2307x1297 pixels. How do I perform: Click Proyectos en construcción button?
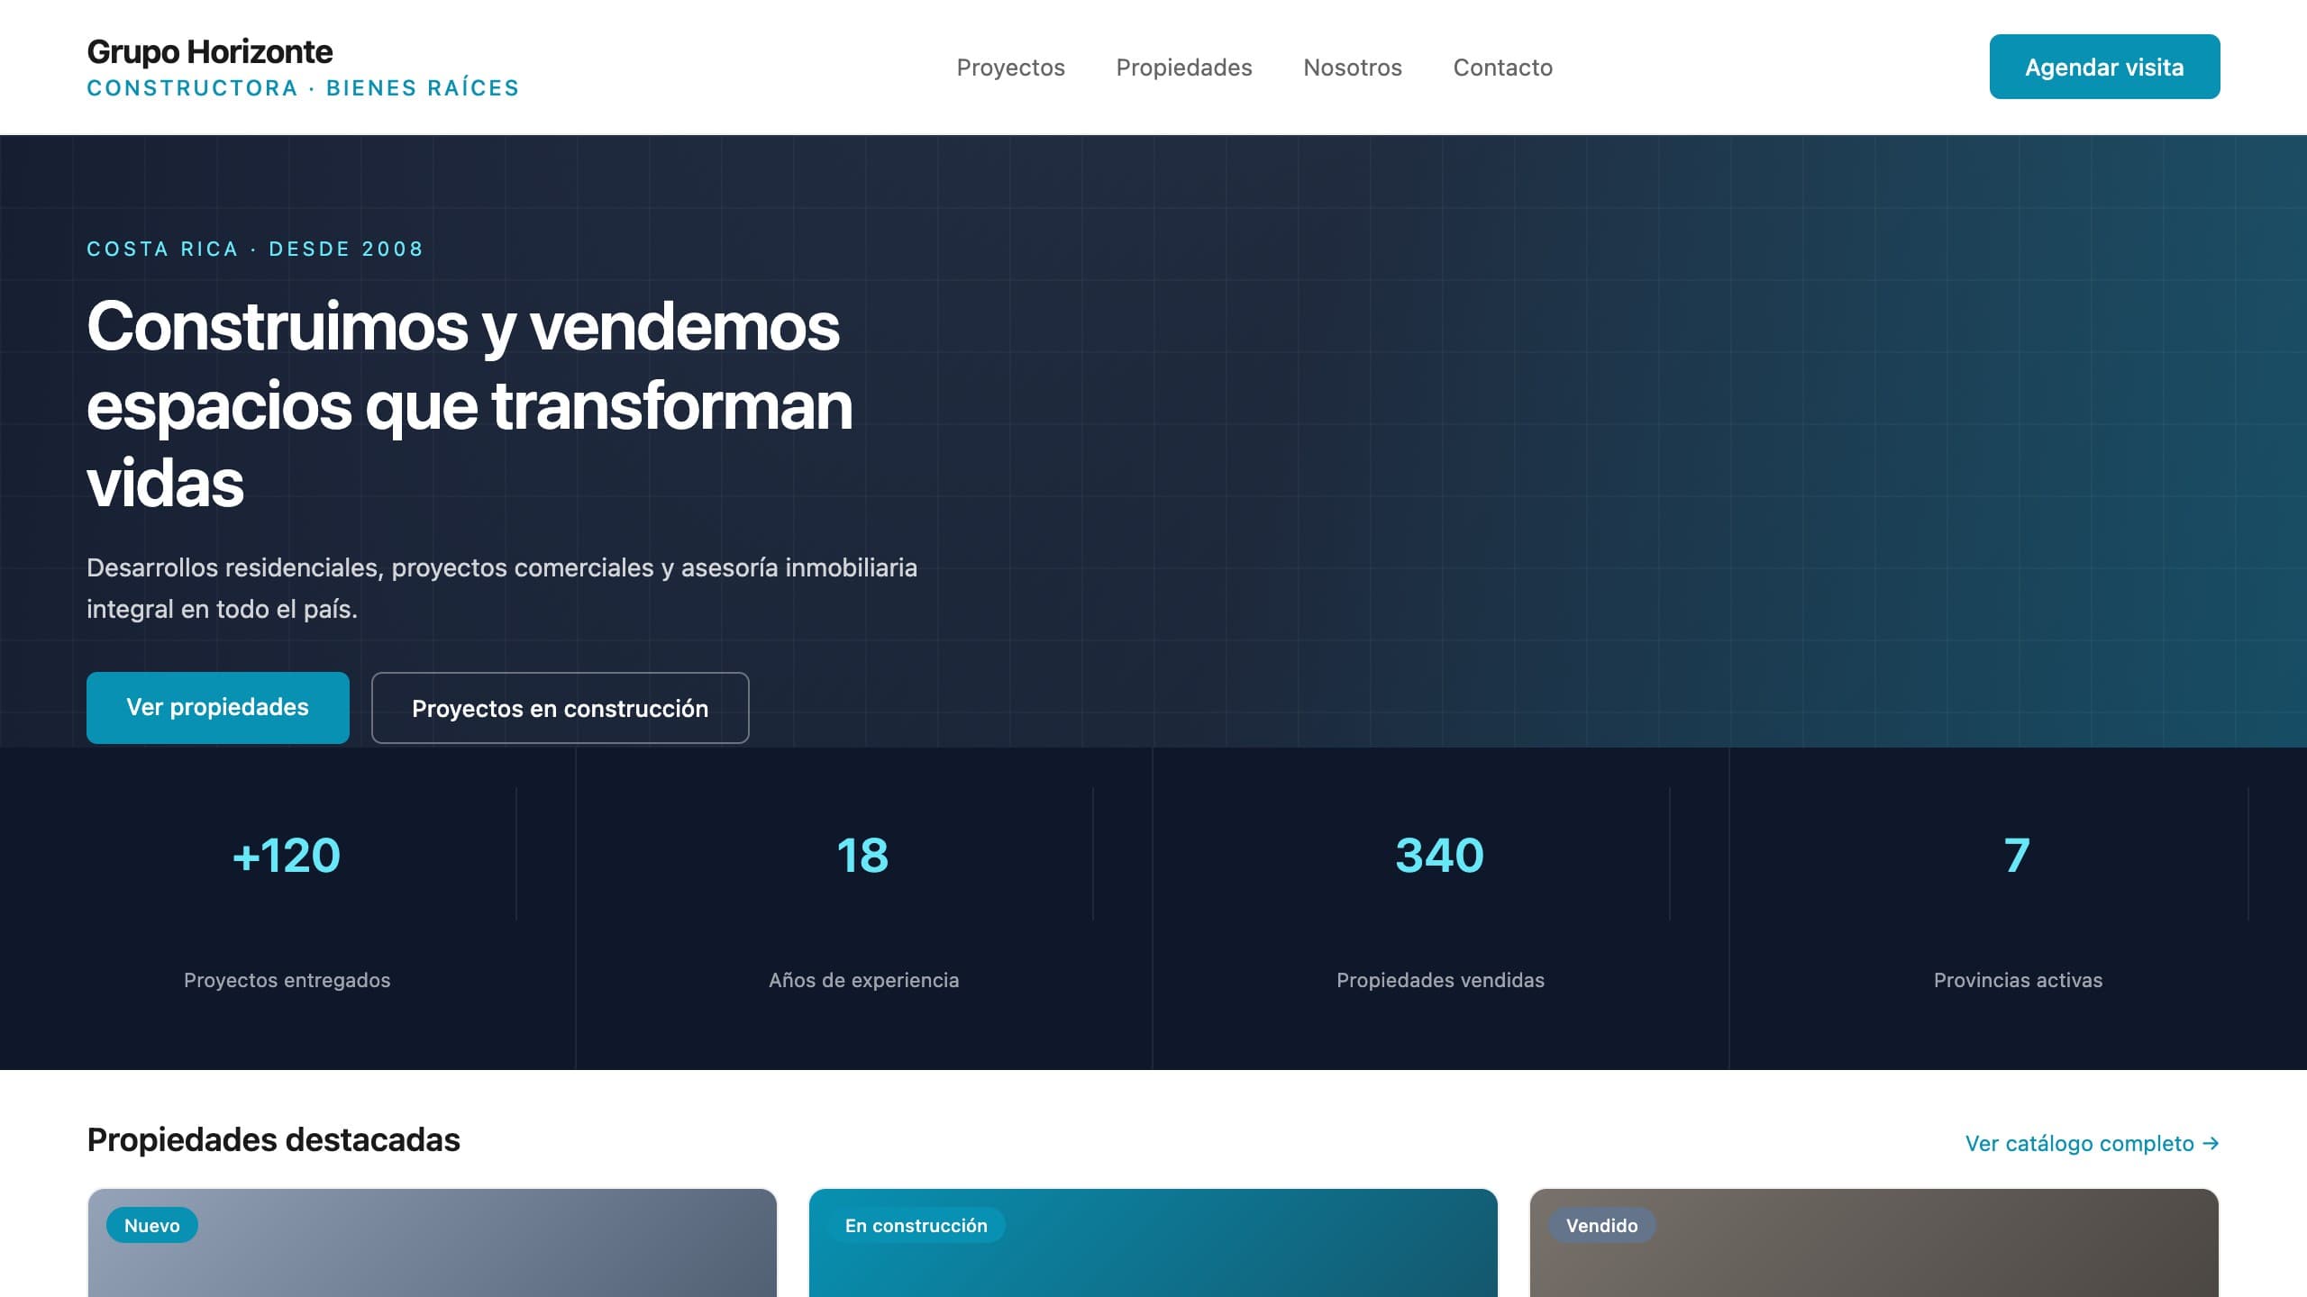560,708
